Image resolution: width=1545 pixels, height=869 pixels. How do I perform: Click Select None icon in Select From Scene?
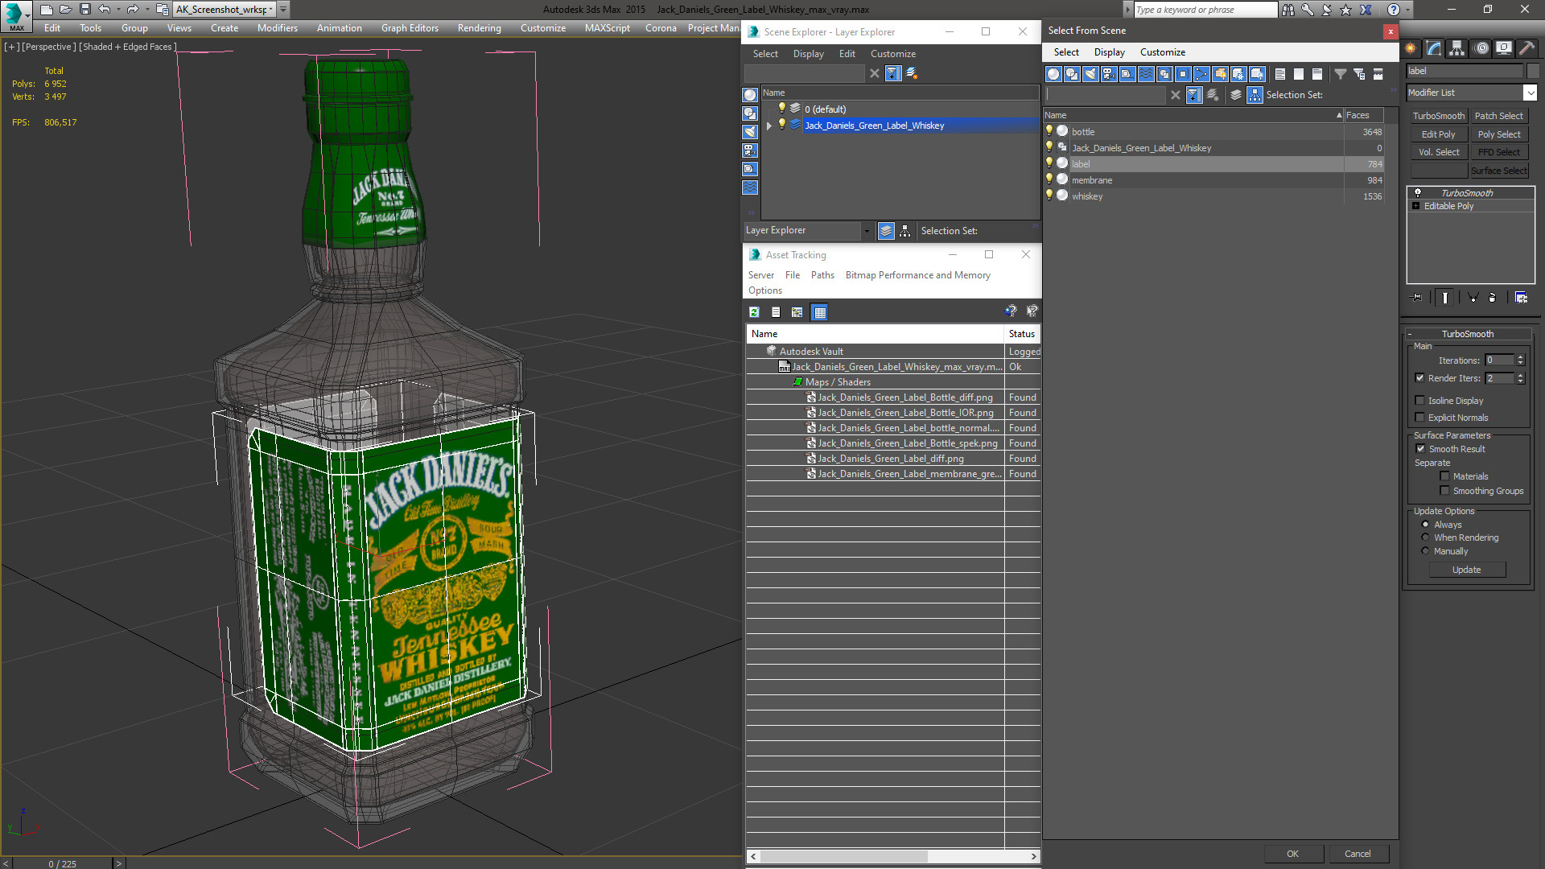[1298, 74]
